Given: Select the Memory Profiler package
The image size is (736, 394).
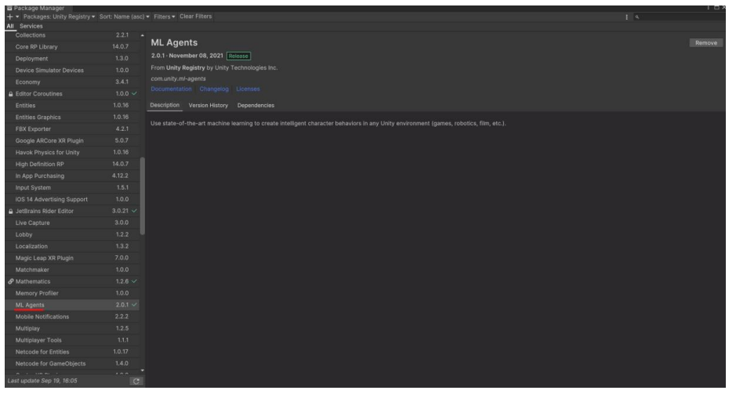Looking at the screenshot, I should 72,293.
